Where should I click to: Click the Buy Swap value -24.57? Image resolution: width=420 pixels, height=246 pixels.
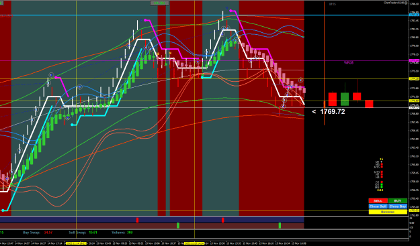pyautogui.click(x=48, y=233)
